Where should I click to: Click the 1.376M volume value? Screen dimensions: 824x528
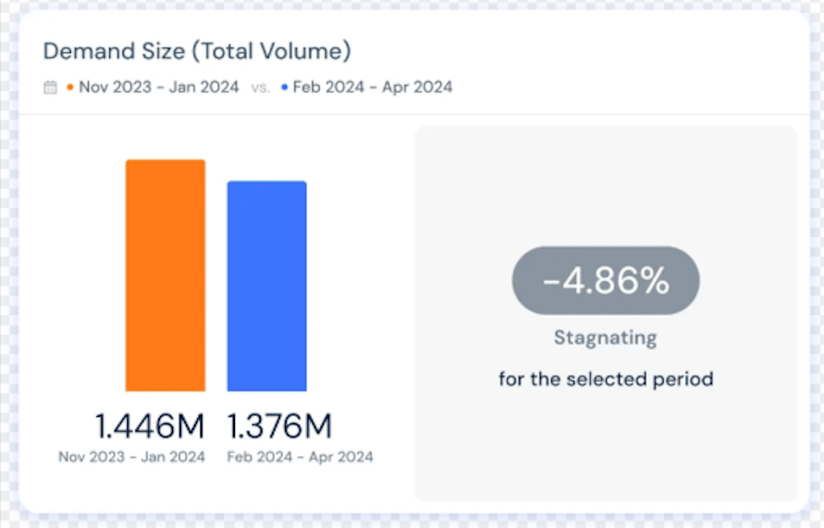tap(279, 426)
